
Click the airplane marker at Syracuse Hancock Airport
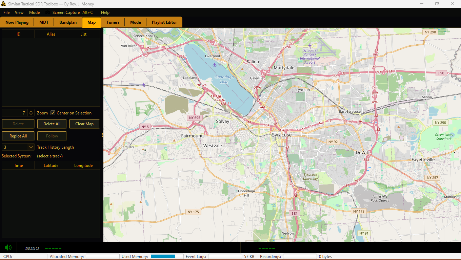pyautogui.click(x=309, y=45)
